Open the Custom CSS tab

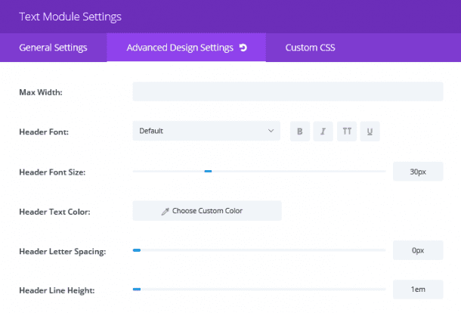310,48
